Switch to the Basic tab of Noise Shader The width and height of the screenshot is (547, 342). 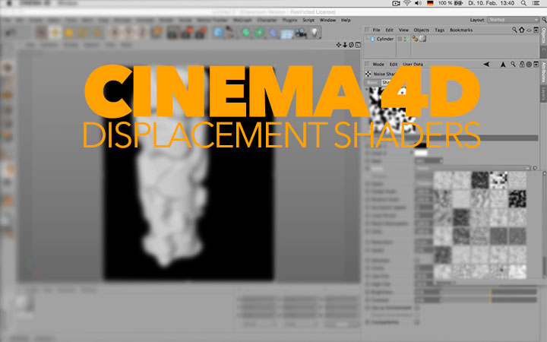click(x=372, y=82)
